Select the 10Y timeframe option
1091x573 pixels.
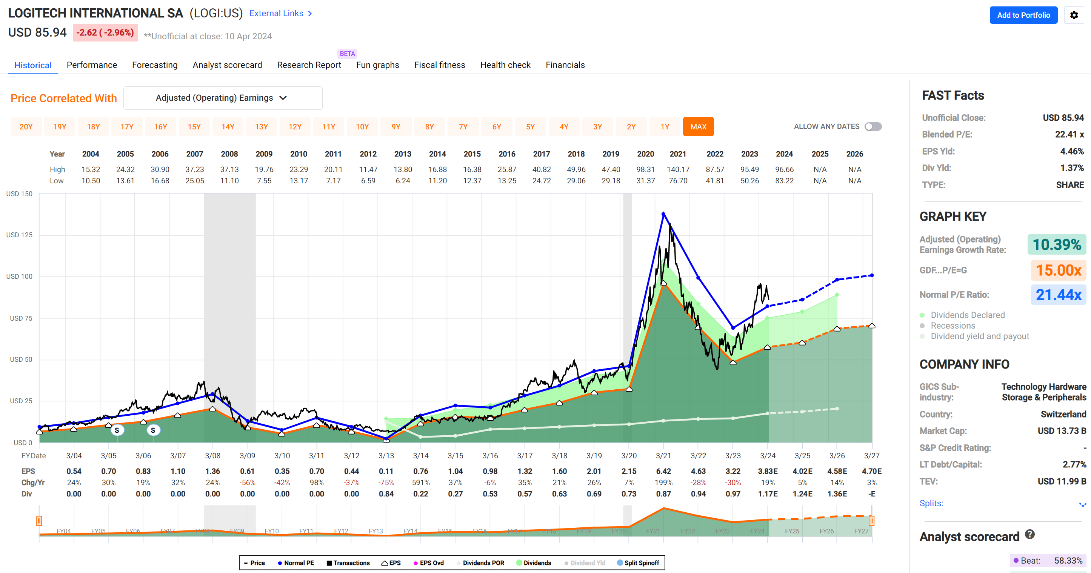[x=362, y=126]
